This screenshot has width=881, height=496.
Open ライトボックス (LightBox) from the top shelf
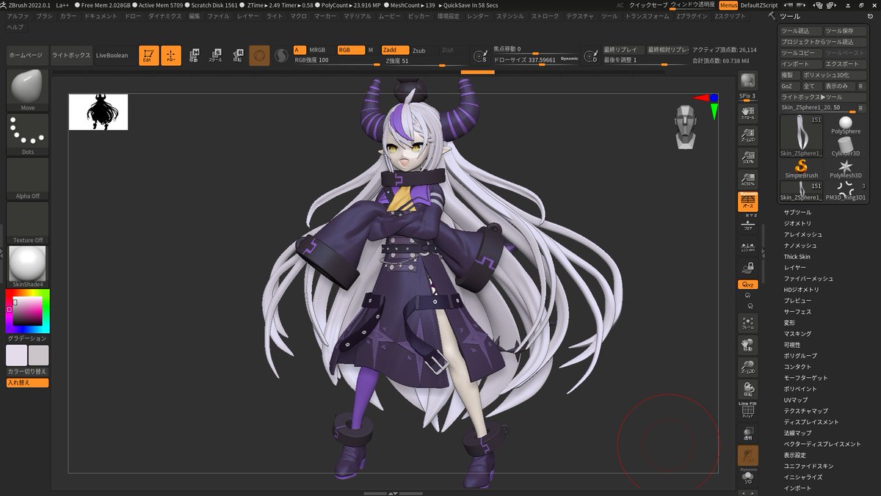71,56
